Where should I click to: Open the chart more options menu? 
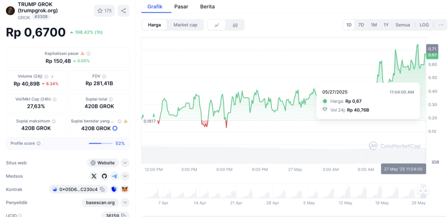pyautogui.click(x=441, y=25)
